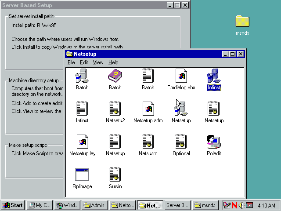Switch to Server B... taskbar button

pos(177,205)
